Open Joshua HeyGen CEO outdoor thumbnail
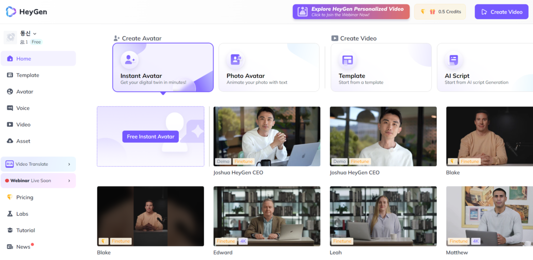The width and height of the screenshot is (533, 260). (383, 137)
